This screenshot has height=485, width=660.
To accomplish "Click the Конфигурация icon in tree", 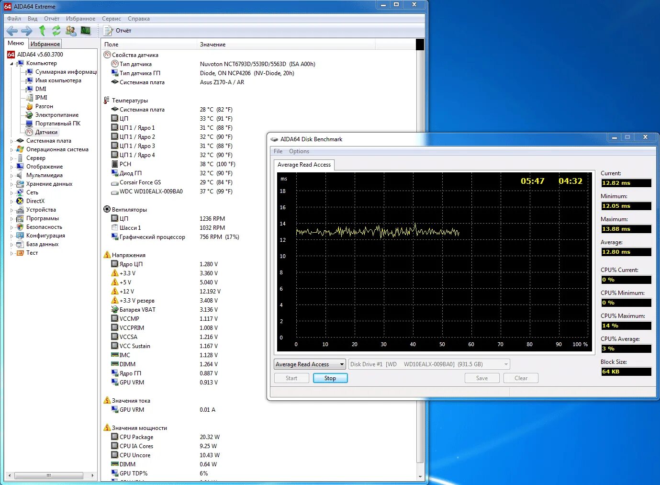I will [x=20, y=236].
